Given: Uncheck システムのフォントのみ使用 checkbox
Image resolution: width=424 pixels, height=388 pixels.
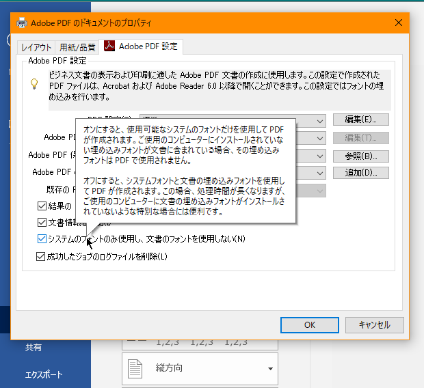Looking at the screenshot, I should [x=42, y=239].
